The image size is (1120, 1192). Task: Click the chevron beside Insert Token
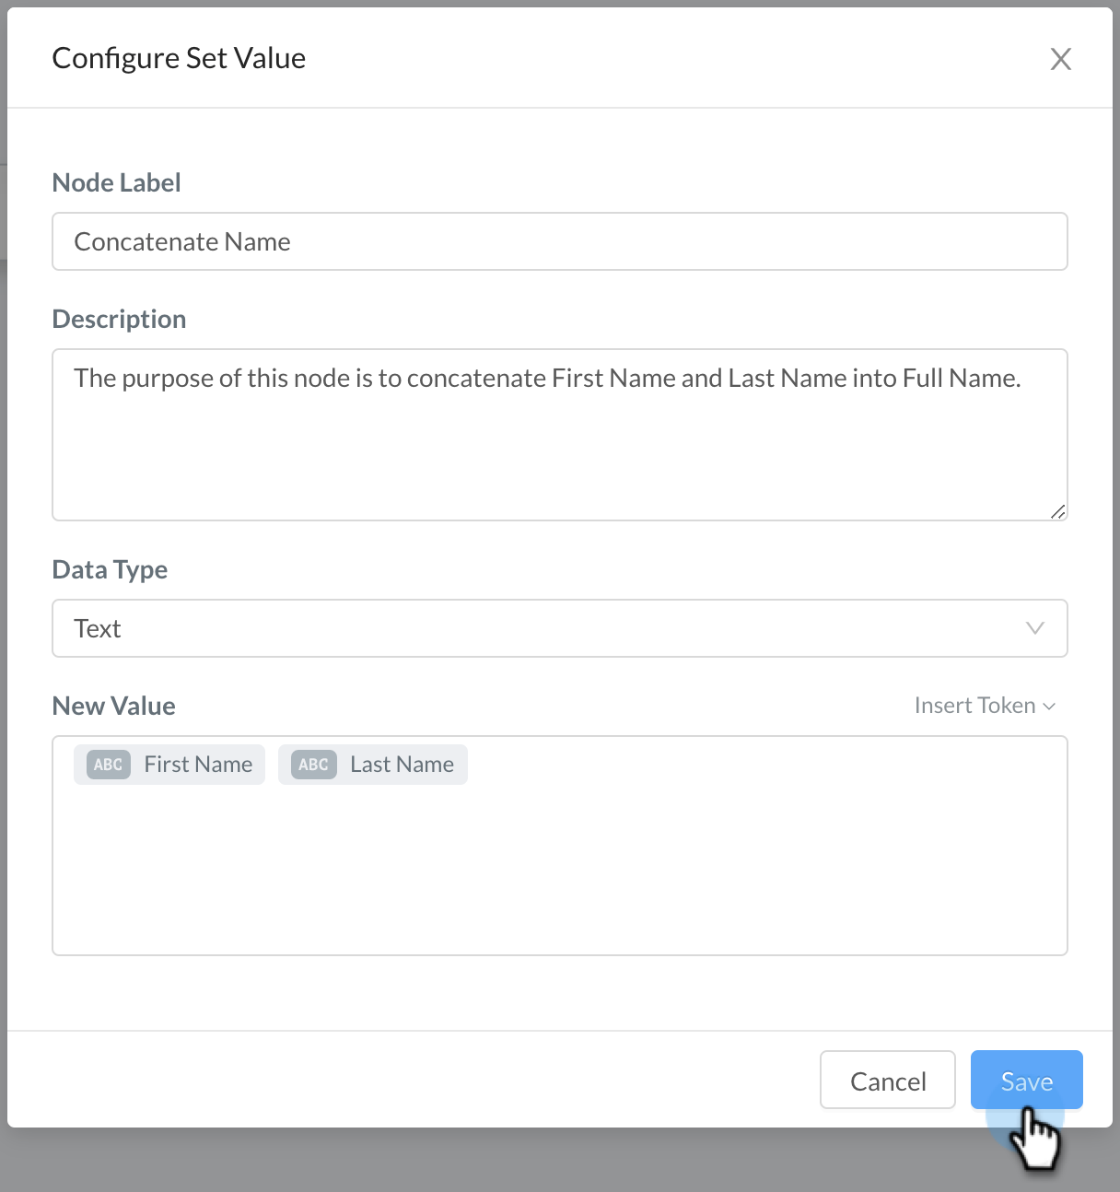[1049, 707]
